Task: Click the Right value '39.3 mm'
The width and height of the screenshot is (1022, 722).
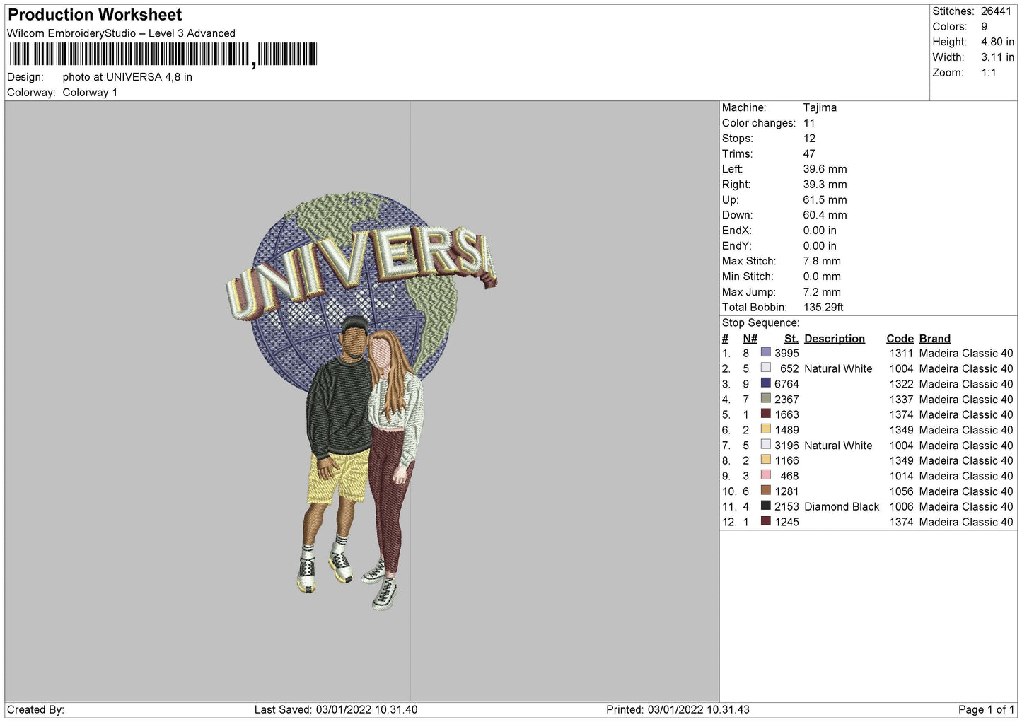Action: coord(825,185)
